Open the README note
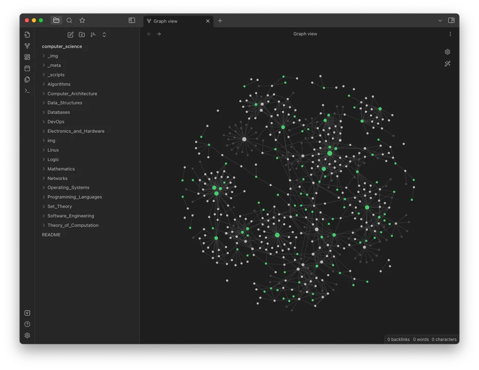Screen dimensions: 479x370 51,234
